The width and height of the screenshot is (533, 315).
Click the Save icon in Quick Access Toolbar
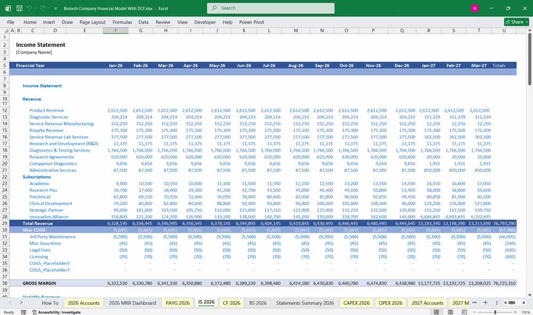[19, 7]
